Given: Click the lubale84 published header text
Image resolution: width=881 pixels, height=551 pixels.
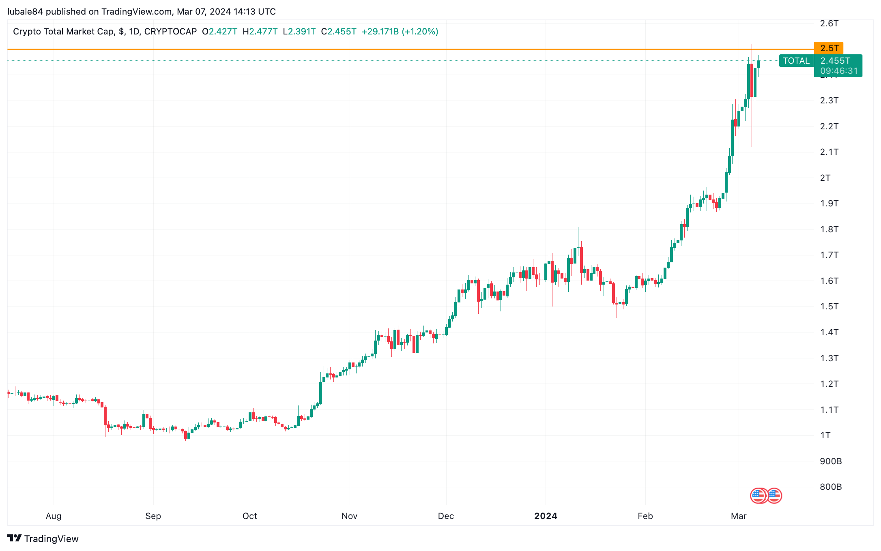Looking at the screenshot, I should tap(142, 11).
